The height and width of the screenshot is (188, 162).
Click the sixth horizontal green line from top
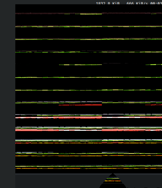click(89, 78)
